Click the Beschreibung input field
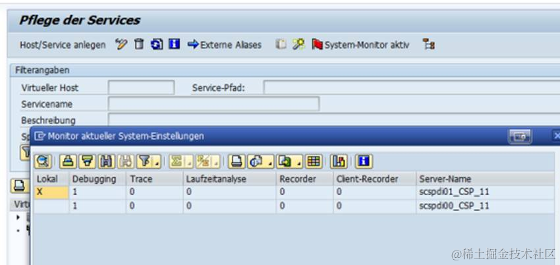560x265 pixels. pos(334,119)
